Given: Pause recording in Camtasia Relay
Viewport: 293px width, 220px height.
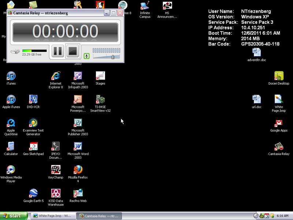Looking at the screenshot, I should (58, 51).
